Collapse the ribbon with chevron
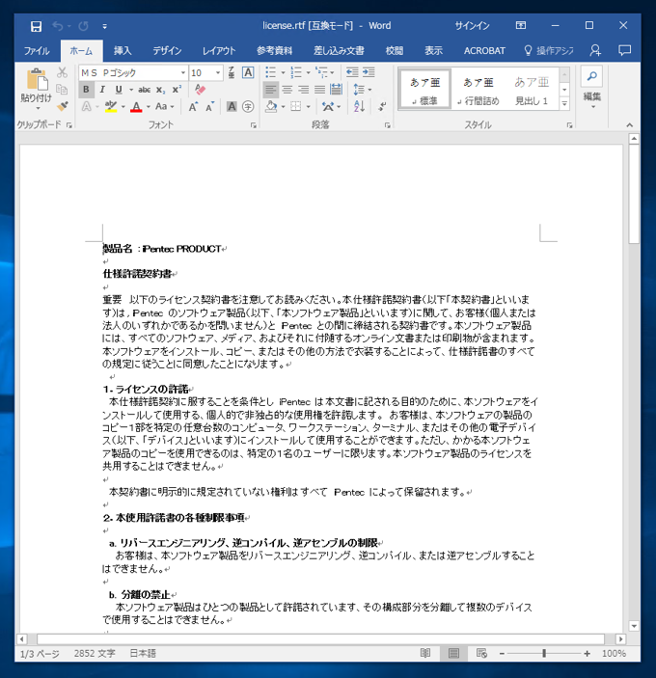The image size is (656, 678). [x=630, y=125]
